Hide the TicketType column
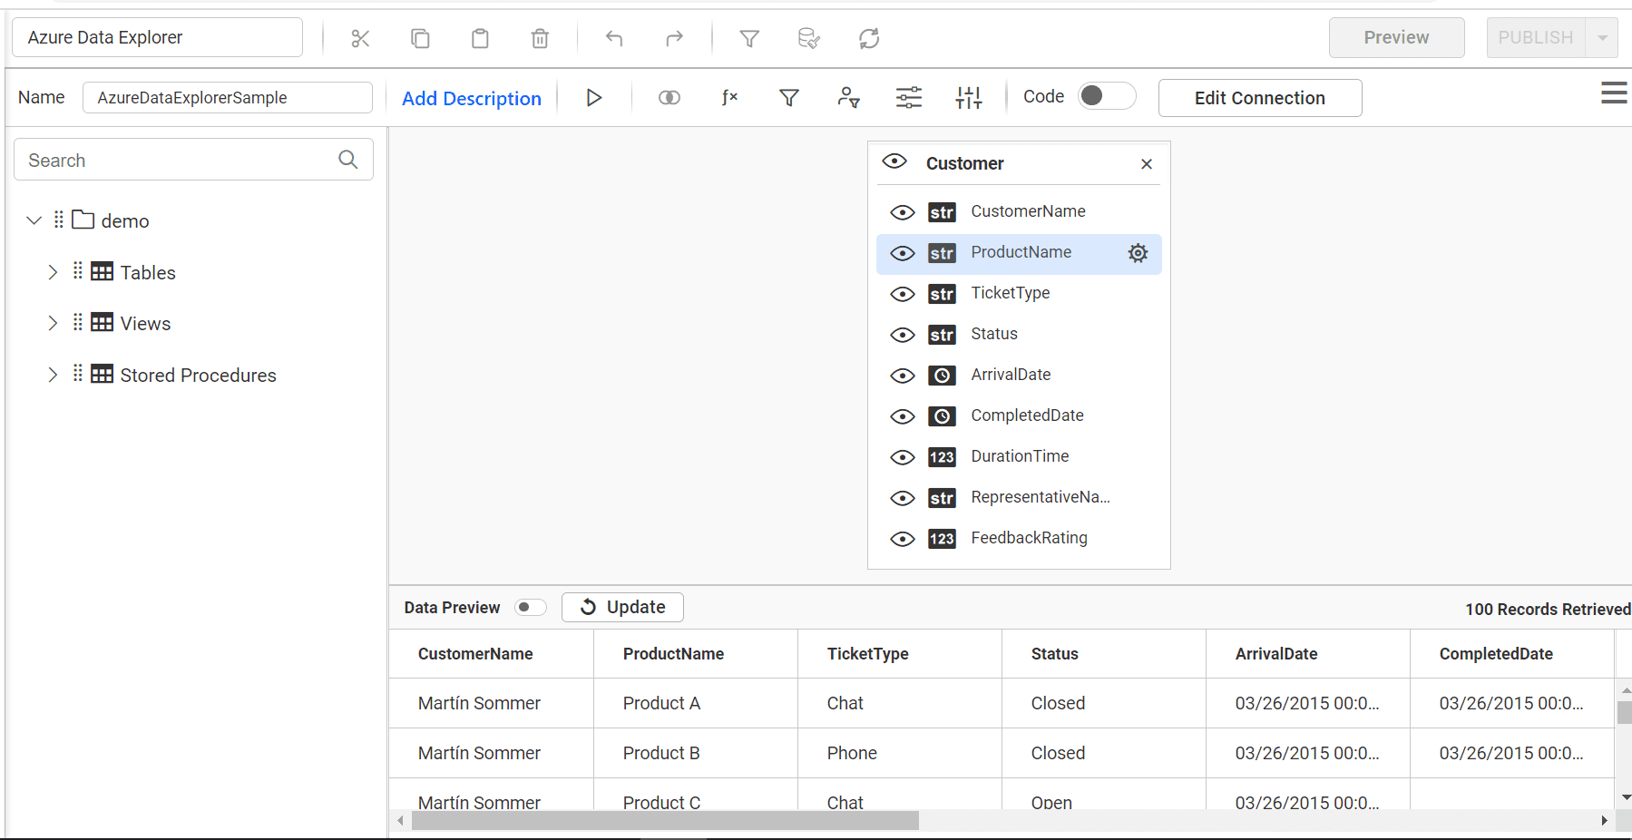The width and height of the screenshot is (1632, 840). pyautogui.click(x=903, y=294)
